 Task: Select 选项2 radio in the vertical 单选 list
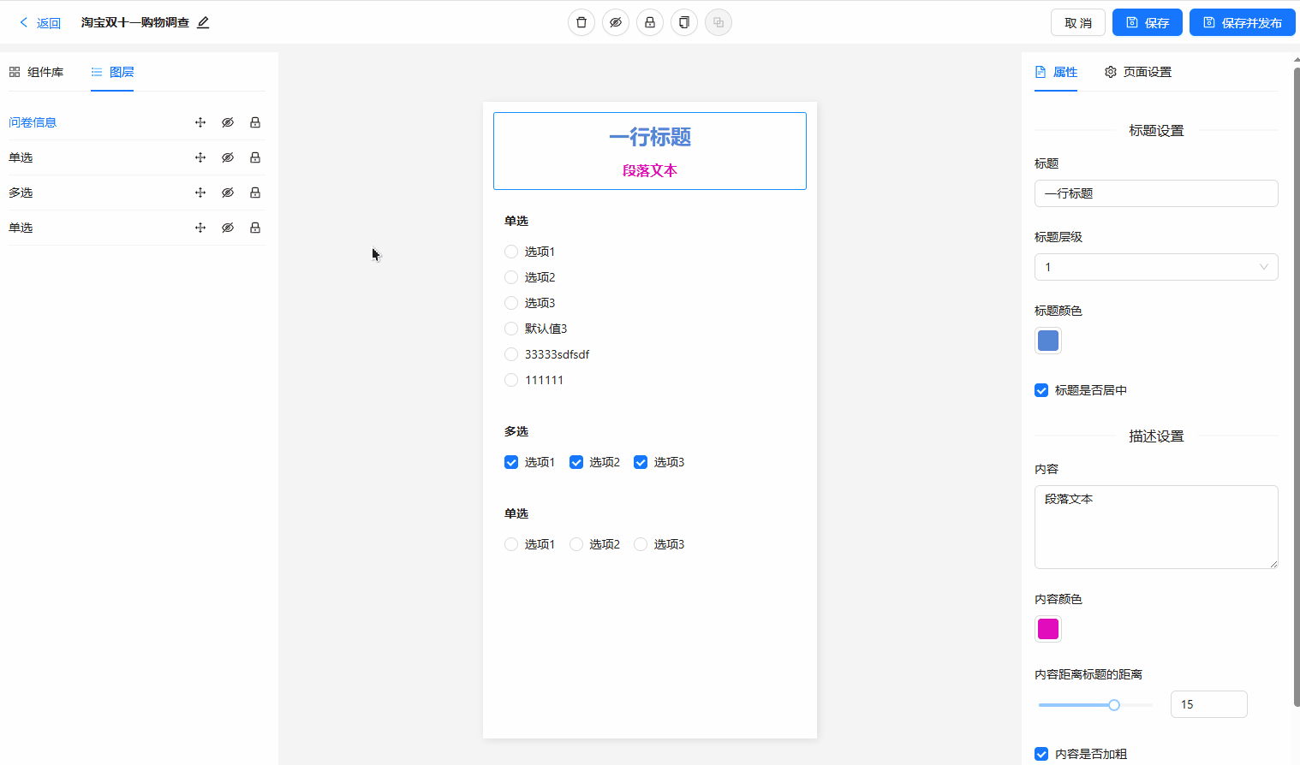tap(511, 277)
